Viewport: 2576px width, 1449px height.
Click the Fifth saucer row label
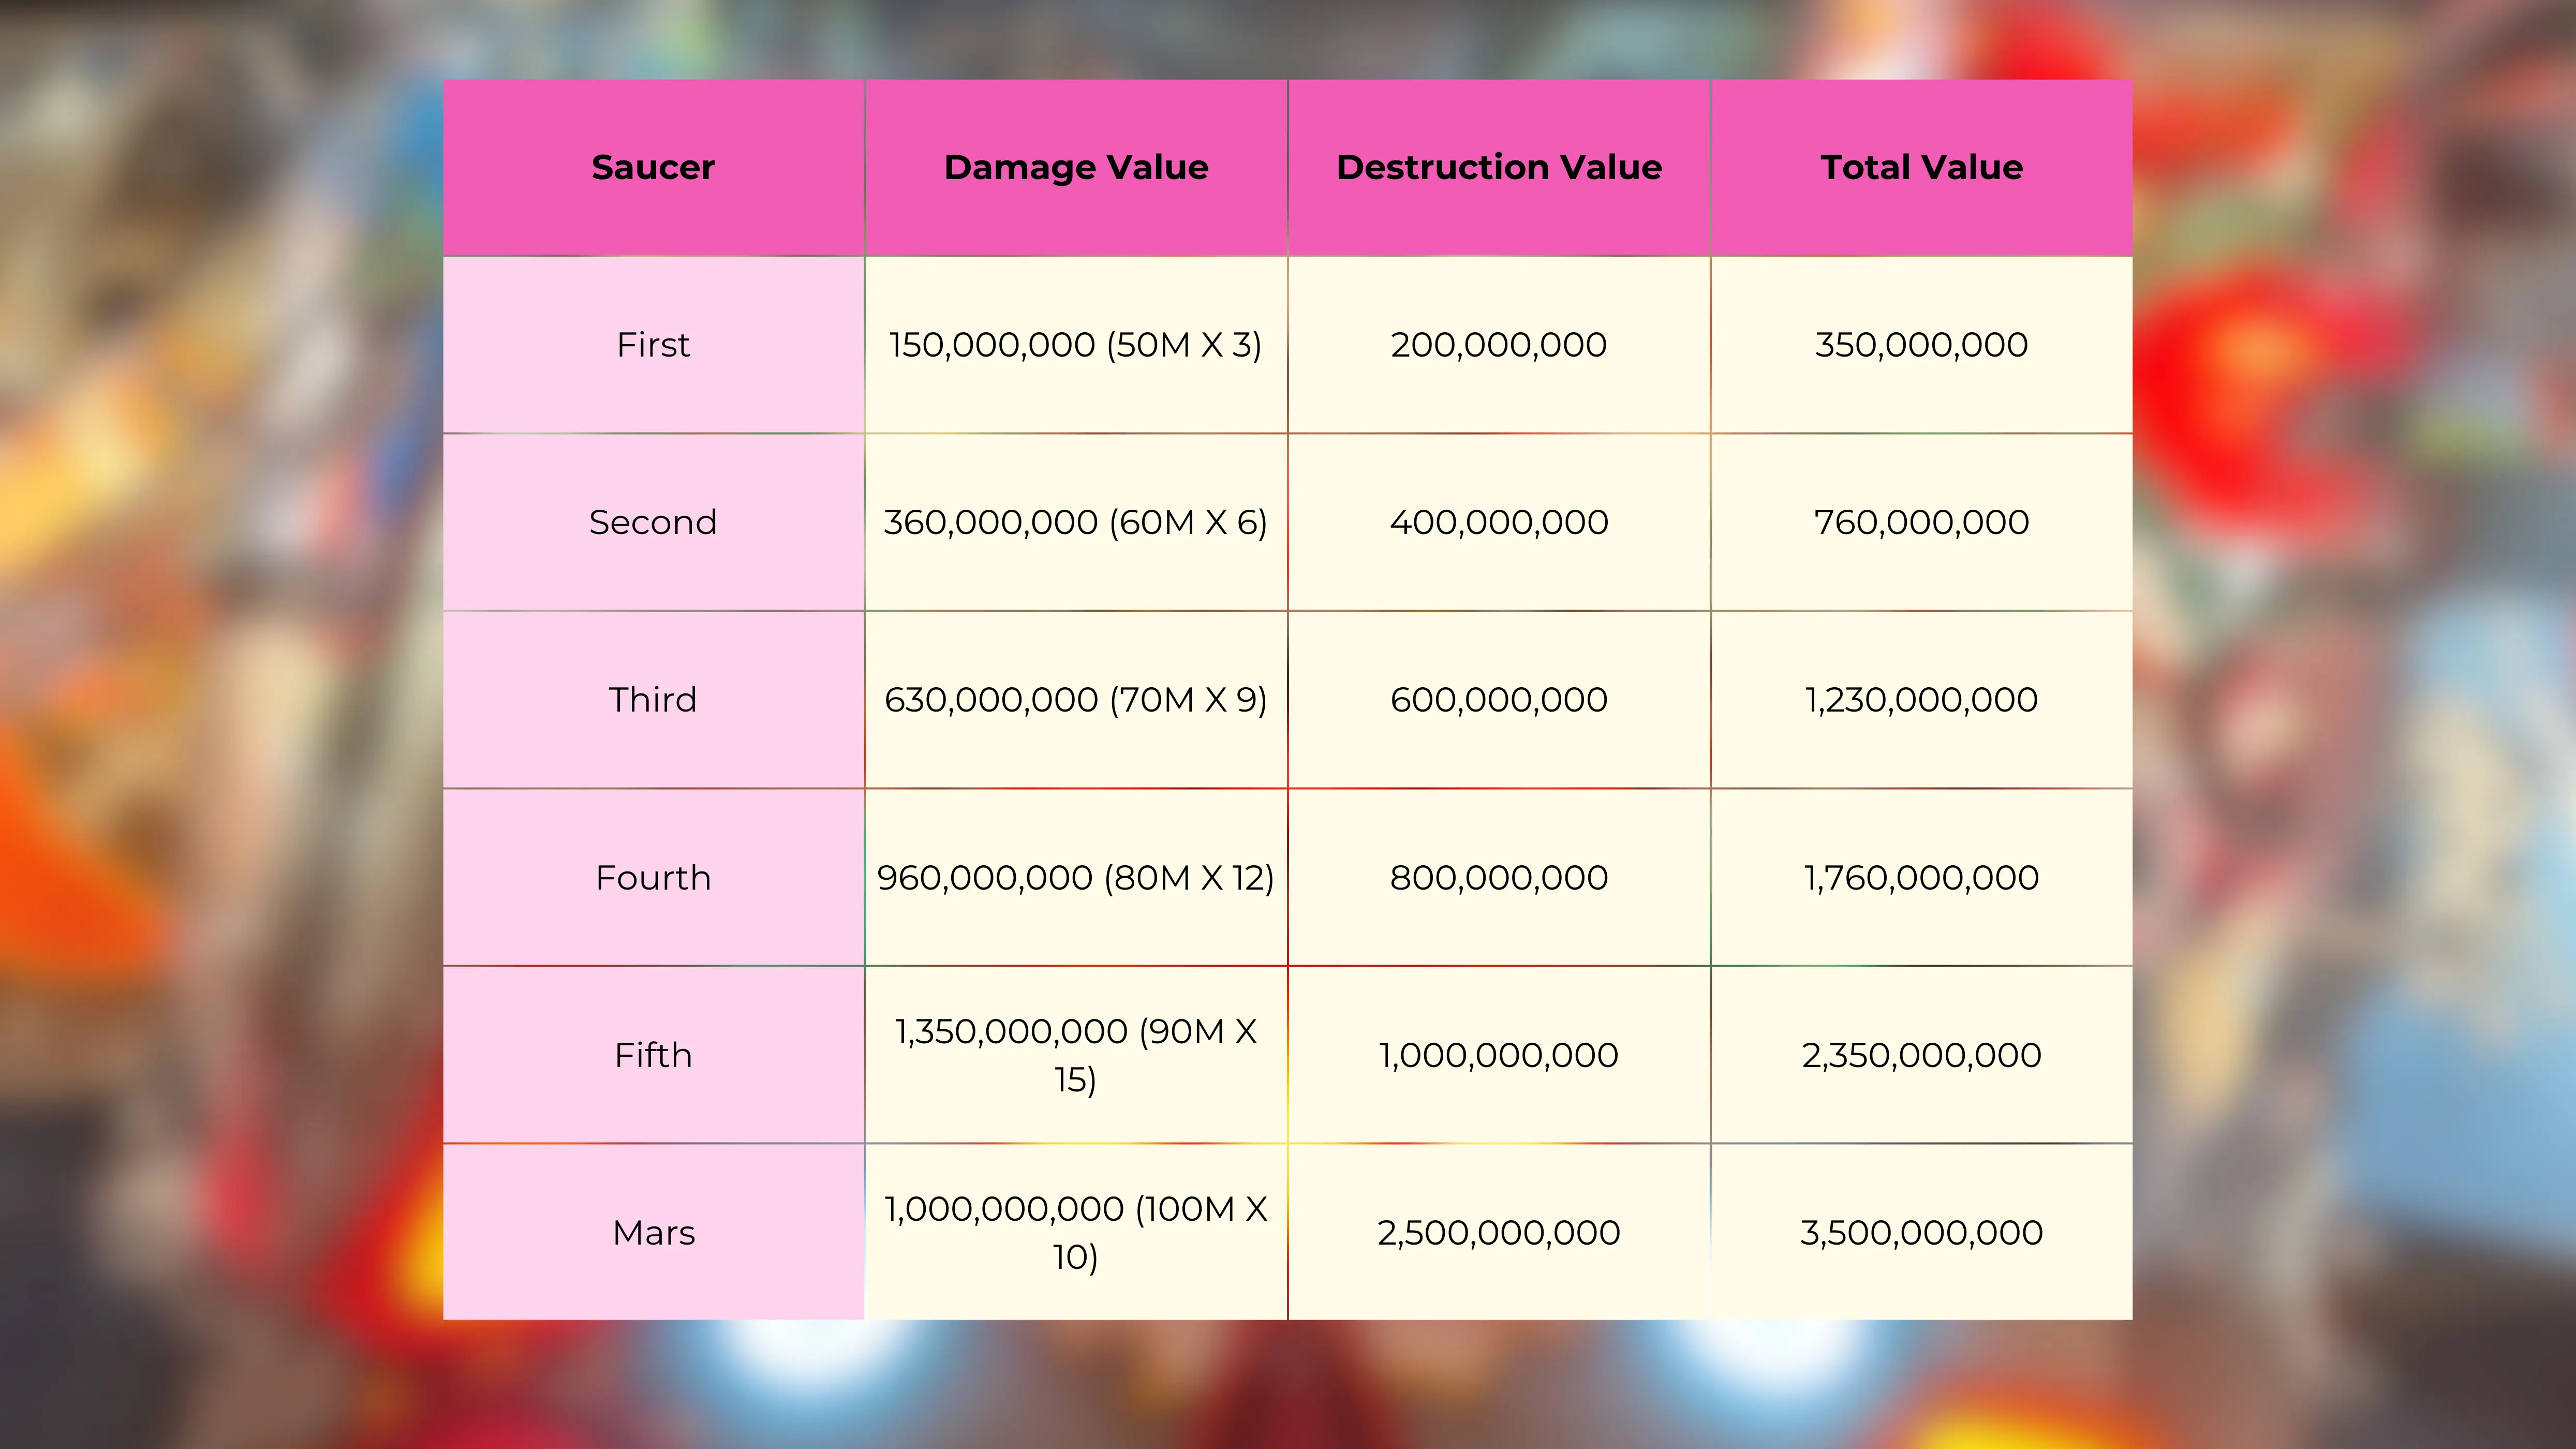click(653, 1055)
